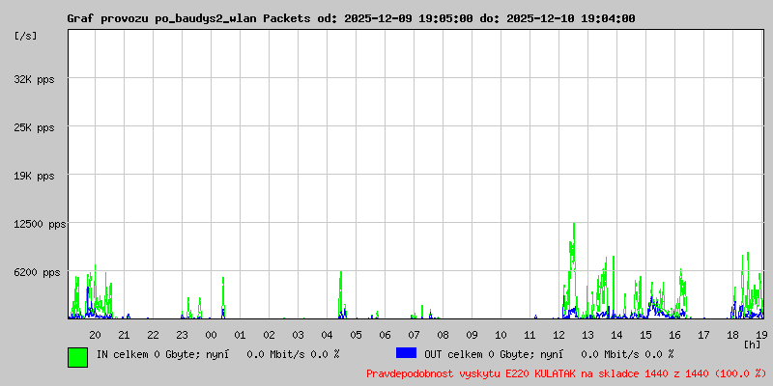Click hour label '19' on time axis
773x386 pixels.
(761, 335)
